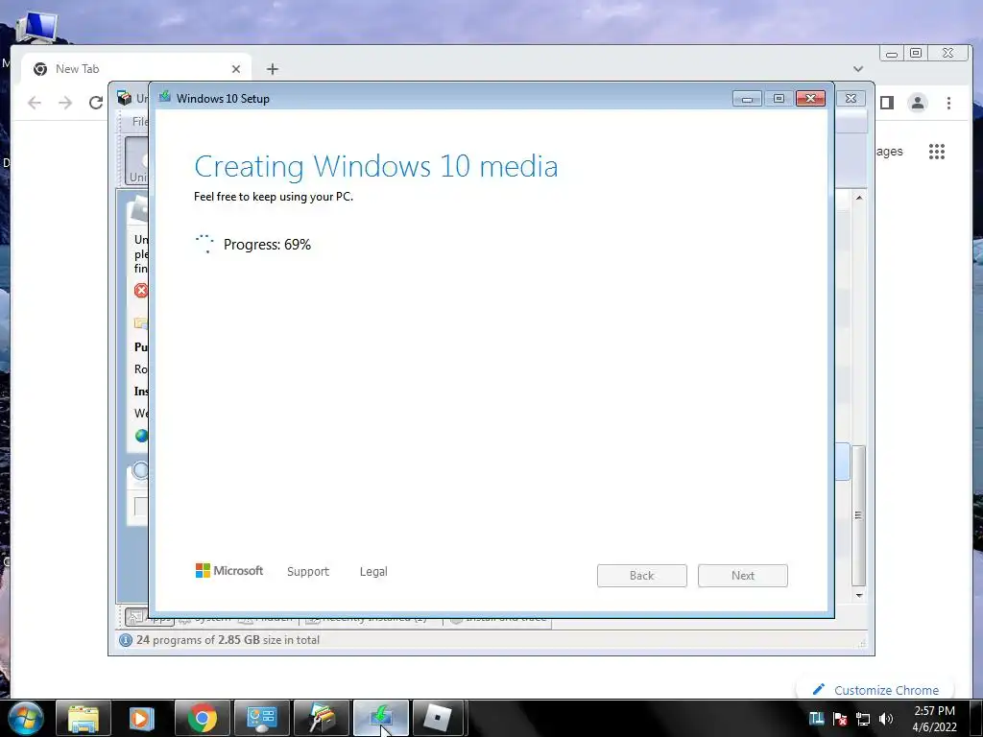Click the Back button in Windows 10 Setup

pos(641,576)
